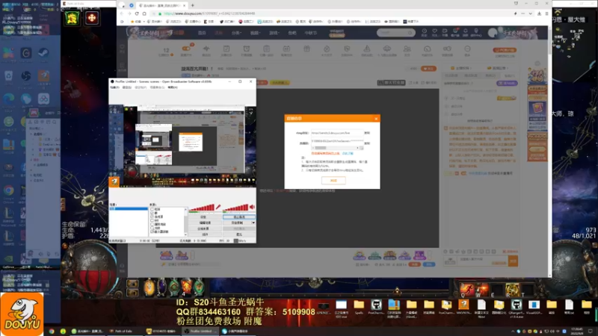The image size is (598, 336).
Task: Open Steam icon on the desktop
Action: click(x=43, y=53)
